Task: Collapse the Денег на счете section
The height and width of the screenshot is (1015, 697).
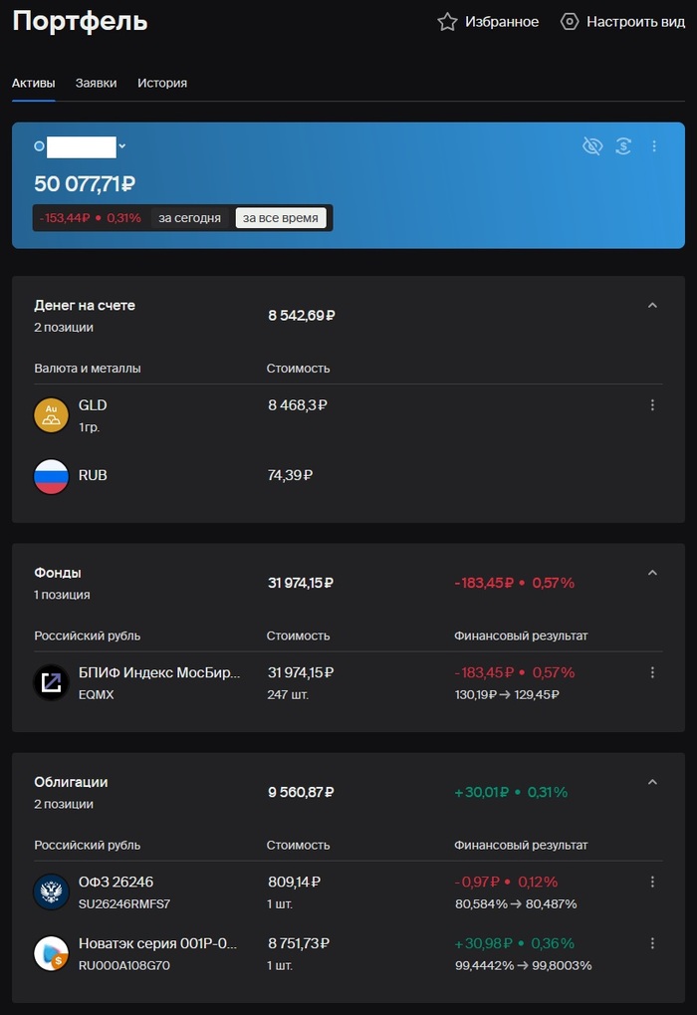Action: (x=652, y=306)
